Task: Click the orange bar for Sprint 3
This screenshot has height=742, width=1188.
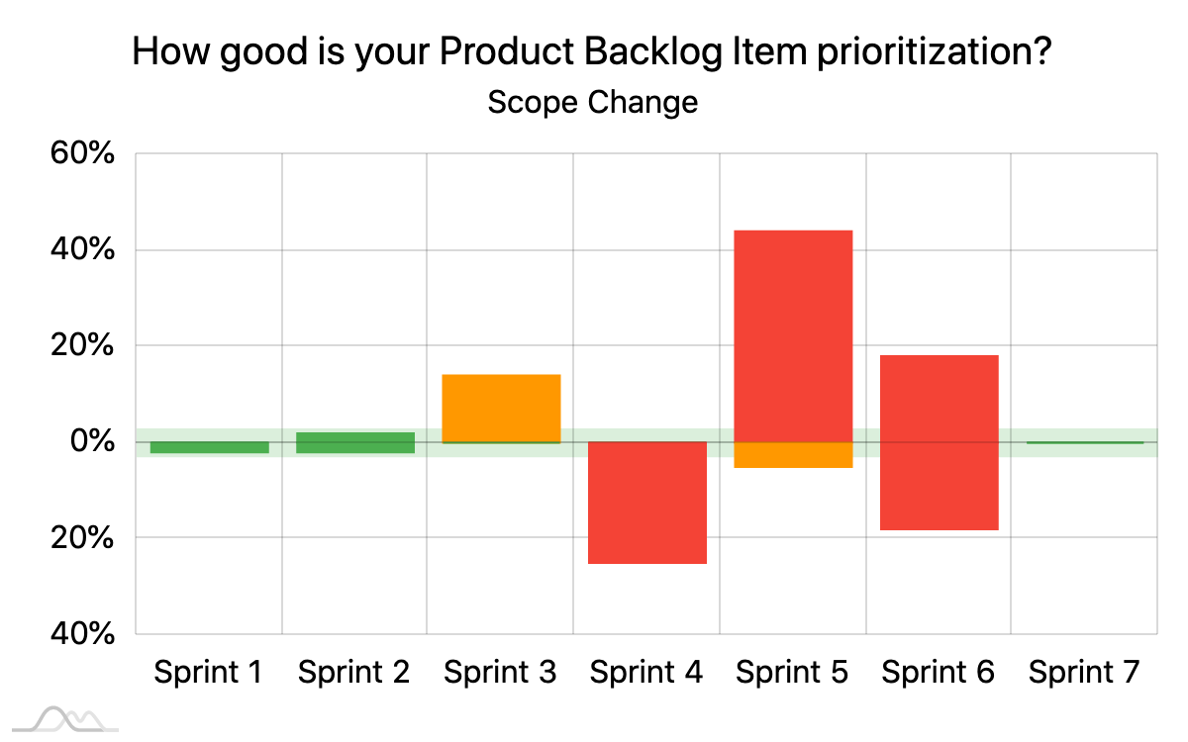Action: (501, 408)
